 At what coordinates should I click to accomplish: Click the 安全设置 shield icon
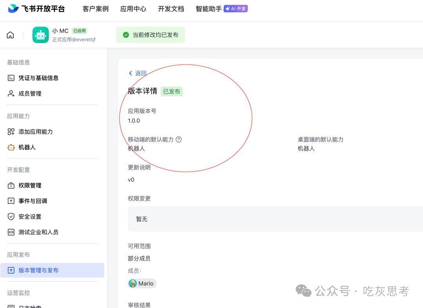point(11,217)
